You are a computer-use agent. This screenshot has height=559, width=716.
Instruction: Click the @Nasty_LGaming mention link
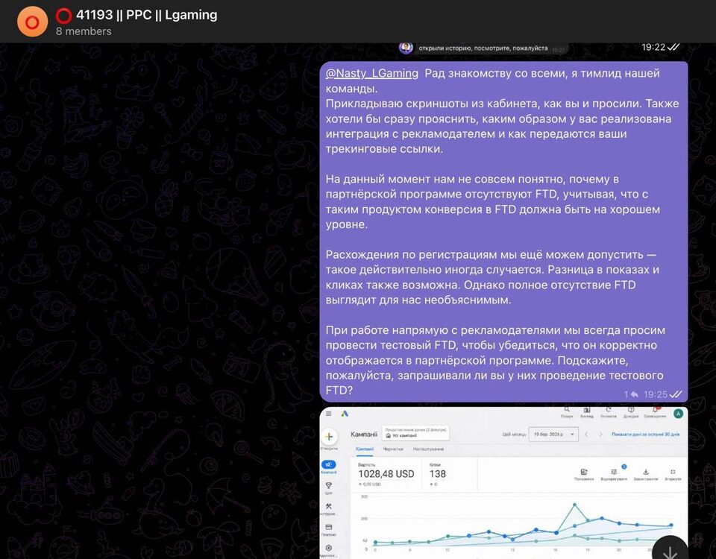click(x=372, y=73)
